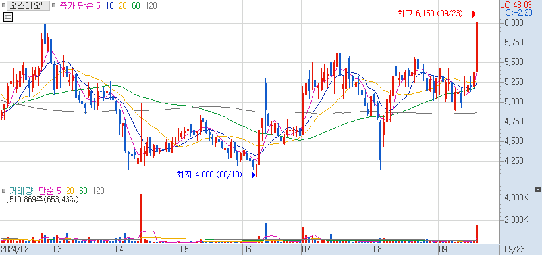Click the 최저 4,060 (06/10) low label
This screenshot has height=255, width=542.
pyautogui.click(x=209, y=175)
